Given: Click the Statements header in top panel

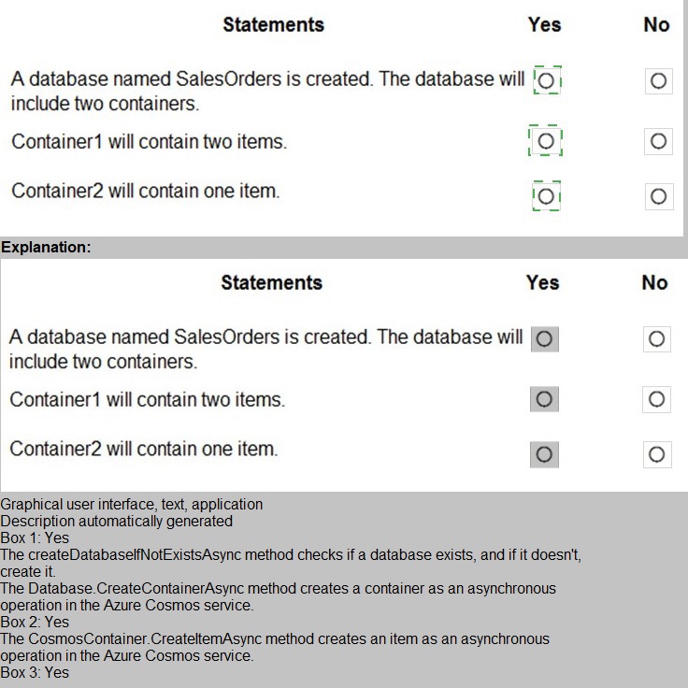Looking at the screenshot, I should tap(273, 24).
